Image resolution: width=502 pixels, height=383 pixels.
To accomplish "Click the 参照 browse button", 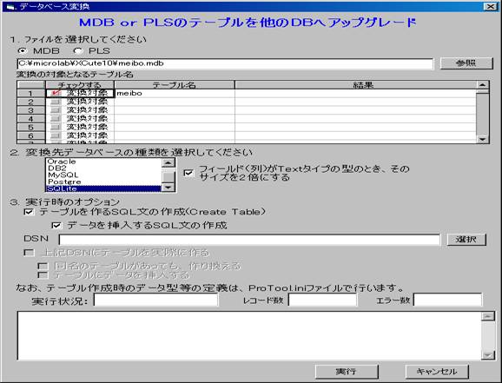I will [466, 63].
